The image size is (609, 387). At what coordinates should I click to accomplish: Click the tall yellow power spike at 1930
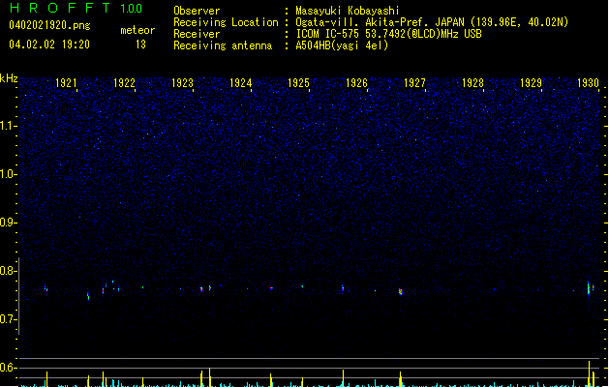(590, 373)
